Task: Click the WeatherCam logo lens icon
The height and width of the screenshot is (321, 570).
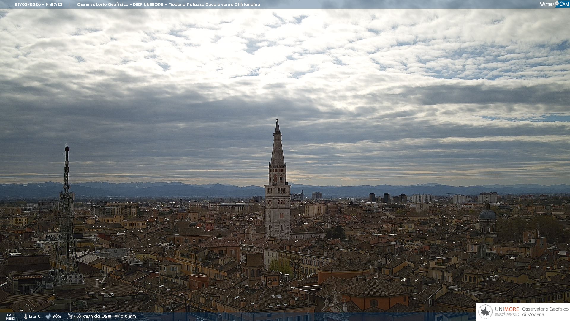Action: 557,4
